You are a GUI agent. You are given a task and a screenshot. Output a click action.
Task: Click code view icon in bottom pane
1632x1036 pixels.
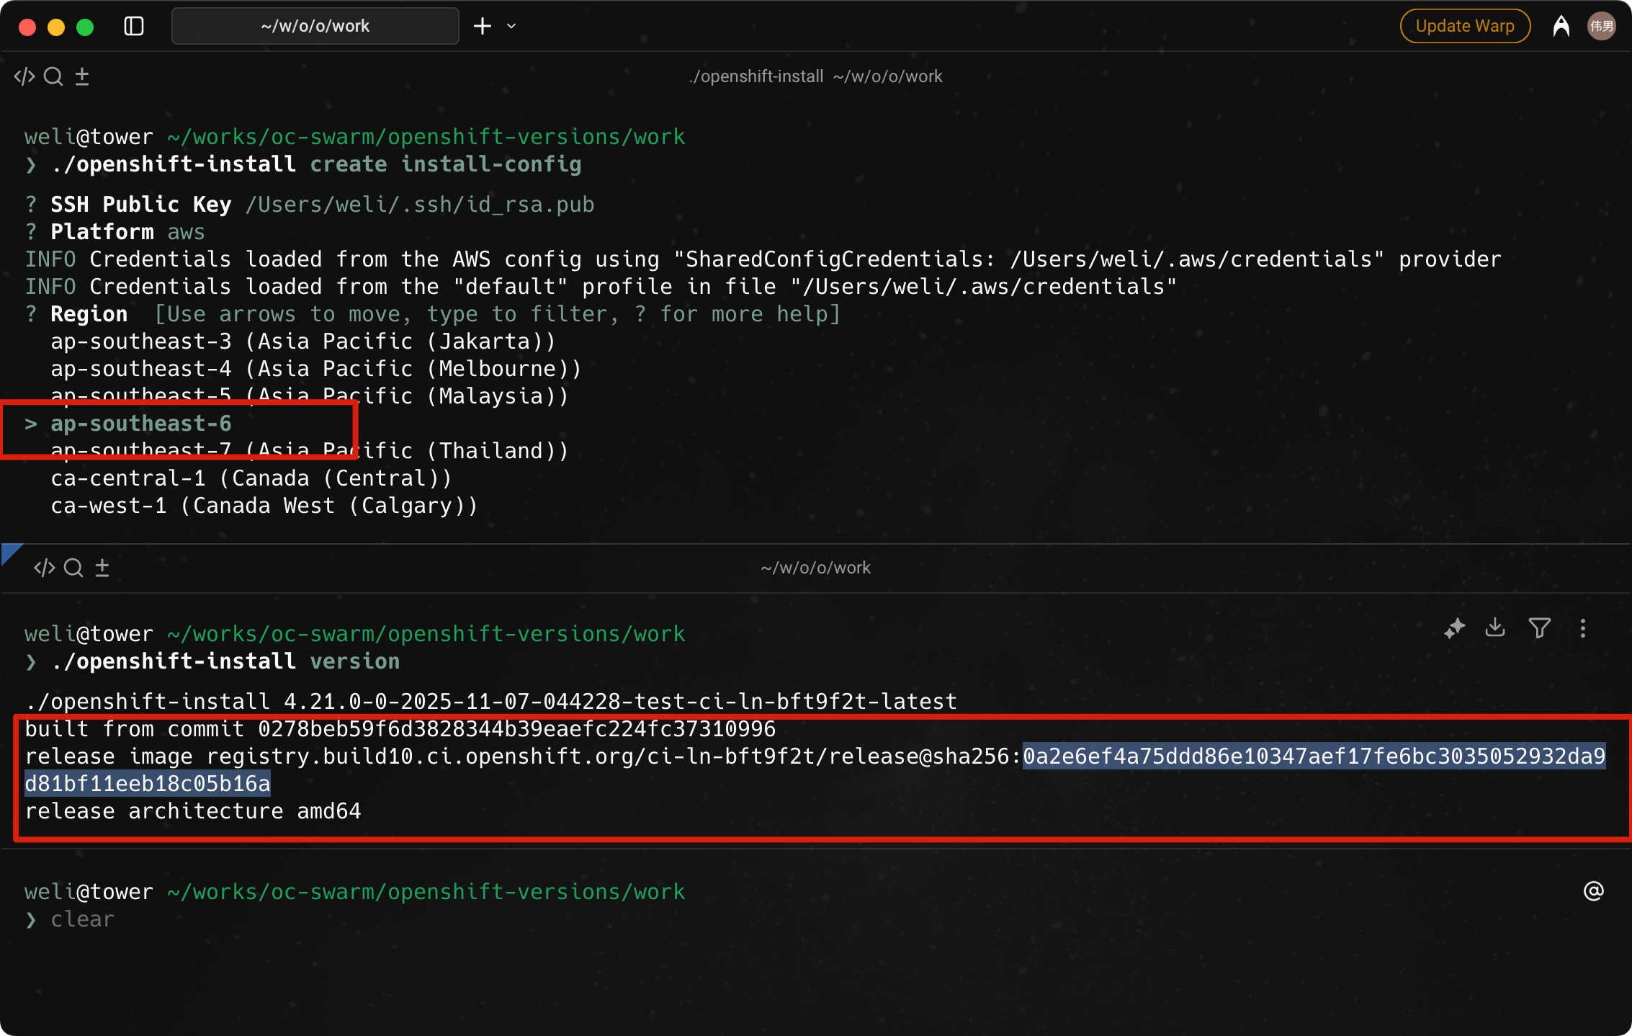pyautogui.click(x=45, y=568)
